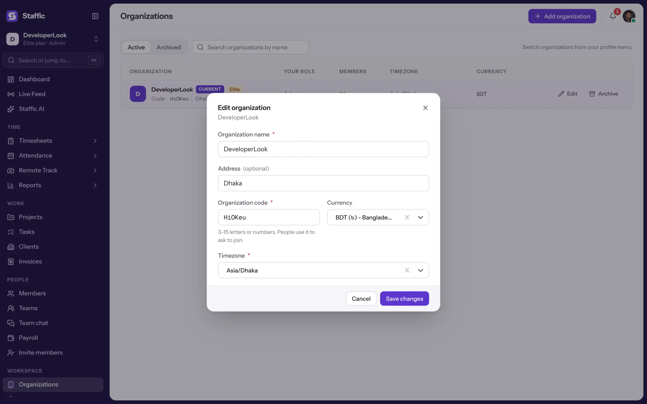Open Live Feed
The width and height of the screenshot is (647, 404).
53,94
